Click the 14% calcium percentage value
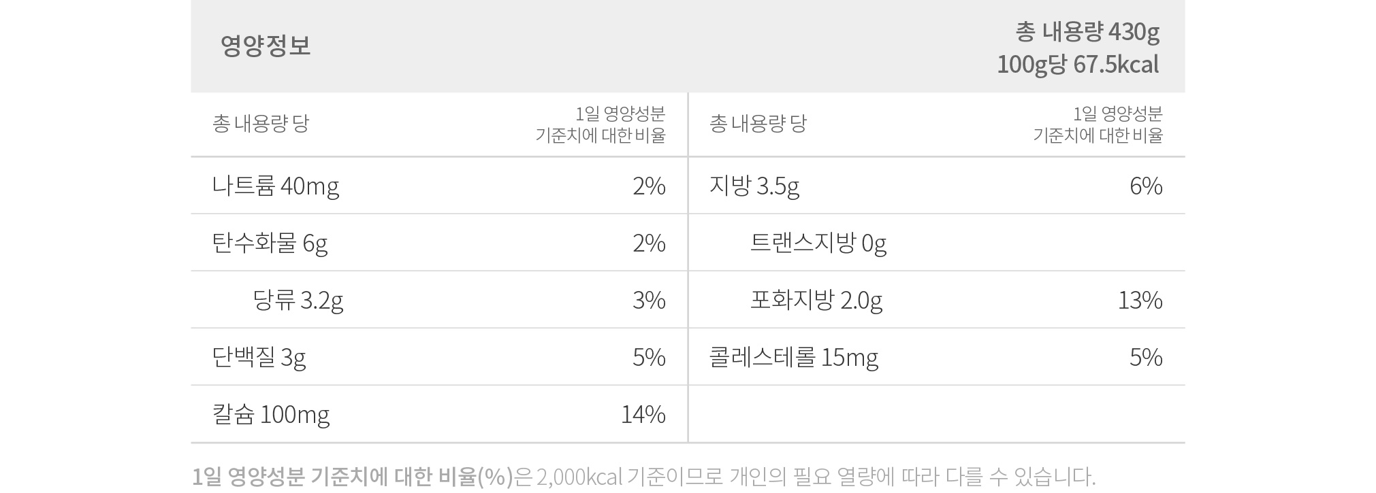This screenshot has width=1376, height=493. (x=643, y=414)
